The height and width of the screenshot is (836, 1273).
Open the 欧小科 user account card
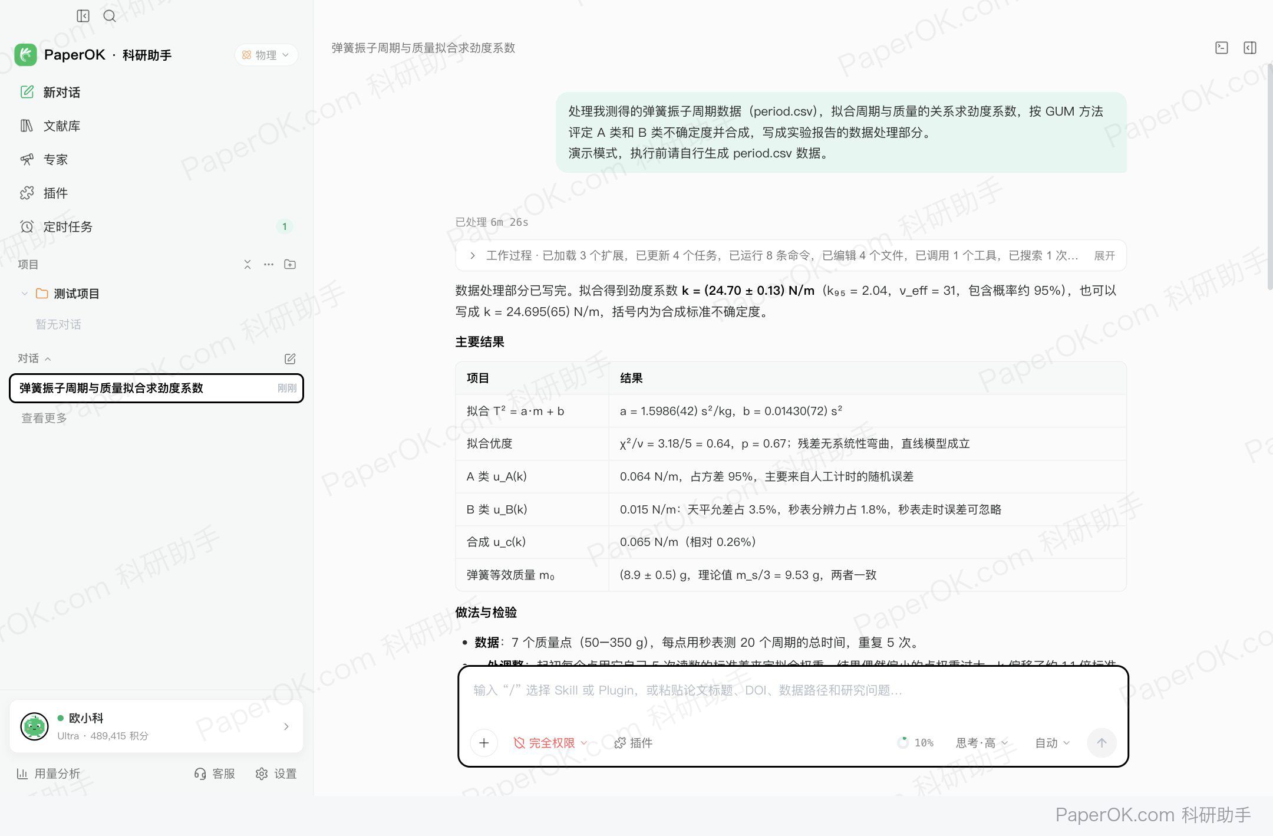(156, 726)
